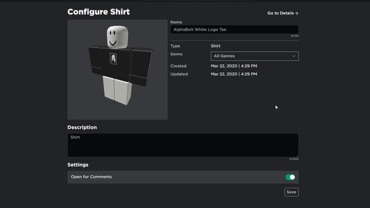Expand the All Genres dropdown
370x208 pixels.
[x=254, y=56]
